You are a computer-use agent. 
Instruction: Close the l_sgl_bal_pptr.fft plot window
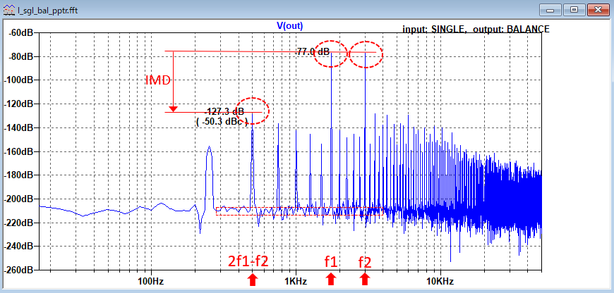tap(598, 10)
